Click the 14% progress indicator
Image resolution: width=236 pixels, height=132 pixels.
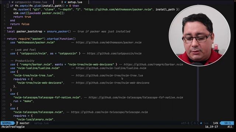click(215, 123)
